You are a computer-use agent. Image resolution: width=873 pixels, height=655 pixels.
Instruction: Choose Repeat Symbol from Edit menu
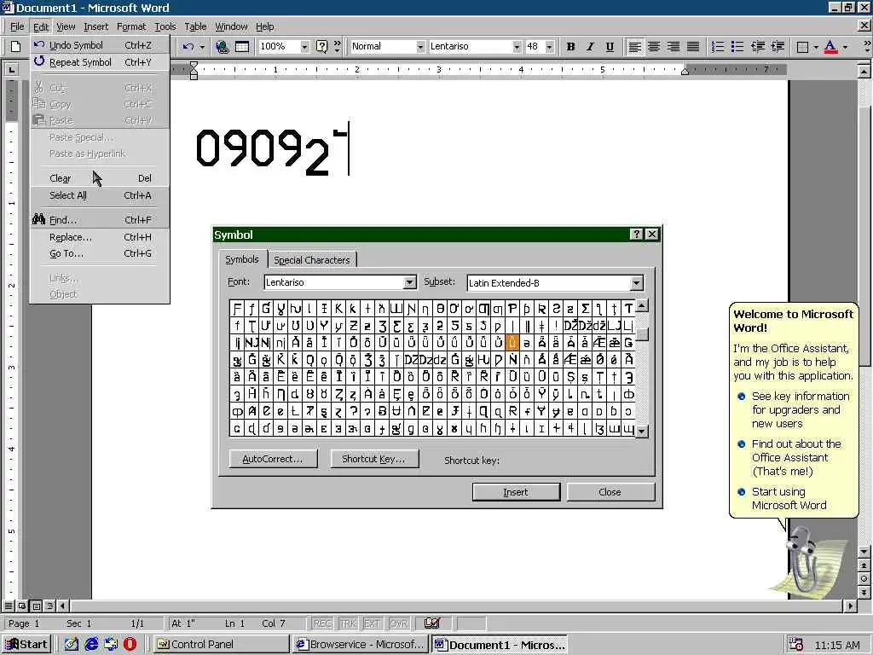click(101, 62)
